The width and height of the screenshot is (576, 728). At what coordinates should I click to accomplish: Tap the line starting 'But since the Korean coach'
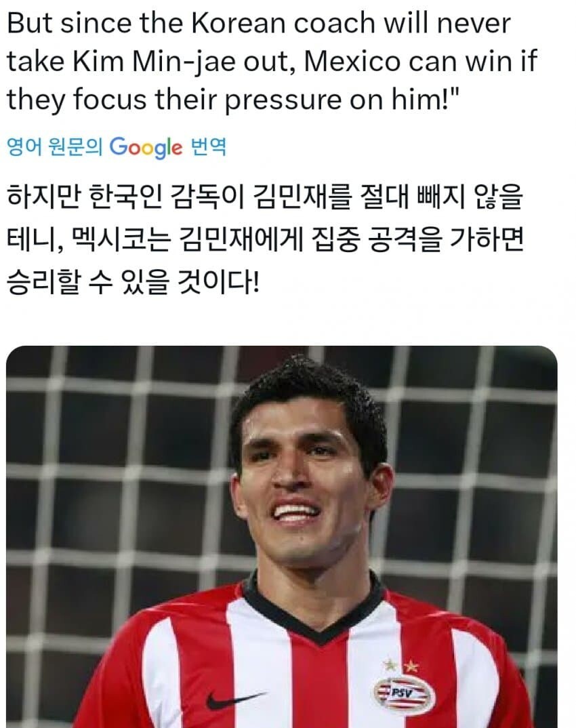coord(259,23)
